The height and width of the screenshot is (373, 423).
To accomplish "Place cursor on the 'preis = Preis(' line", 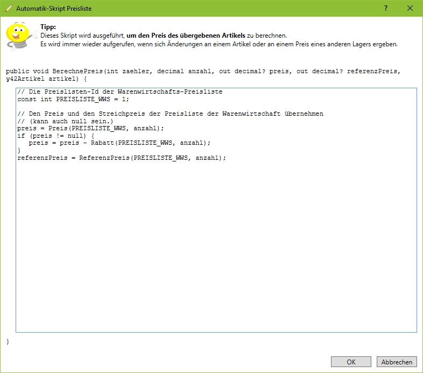I will [x=90, y=129].
